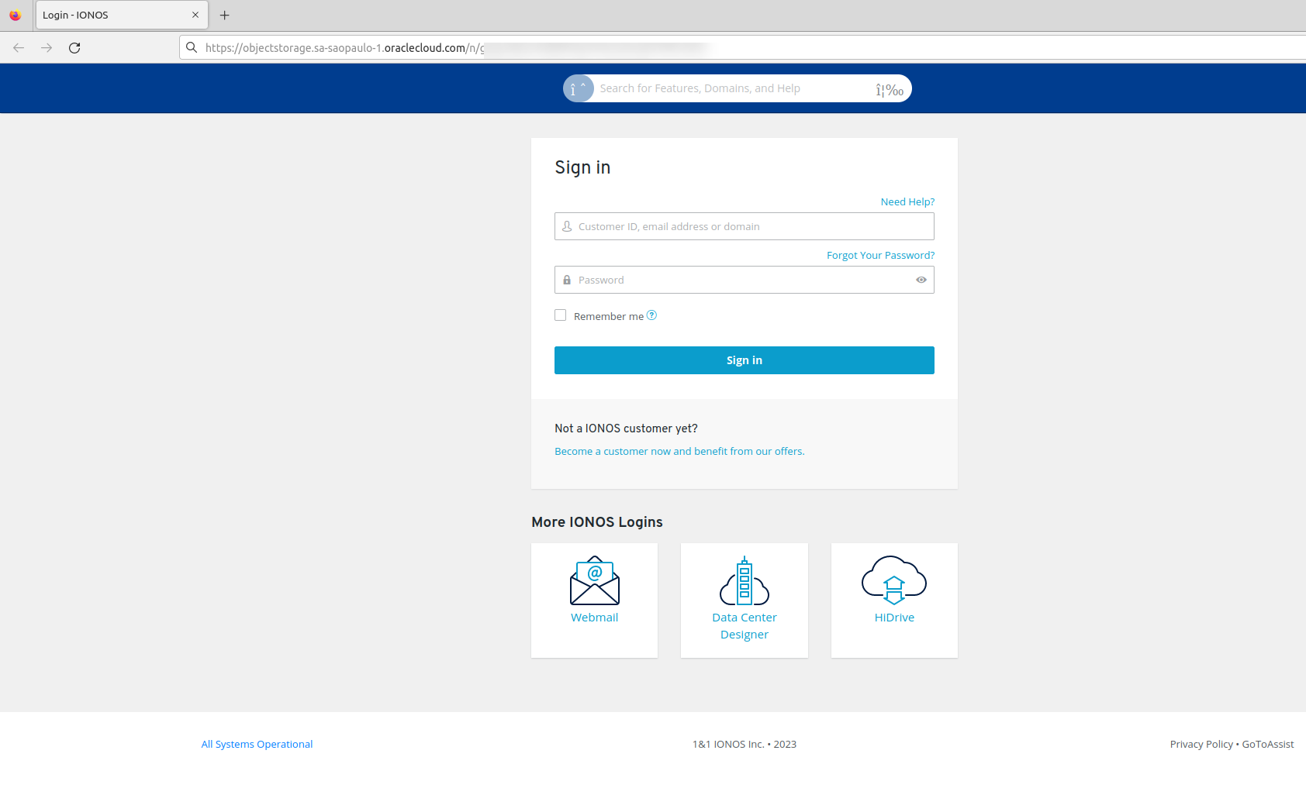The image size is (1306, 795).
Task: Click the HiDrive cloud icon
Action: coord(894,580)
